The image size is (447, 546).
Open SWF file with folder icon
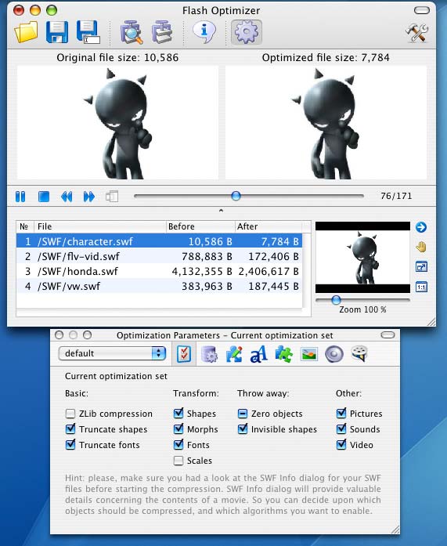(26, 32)
